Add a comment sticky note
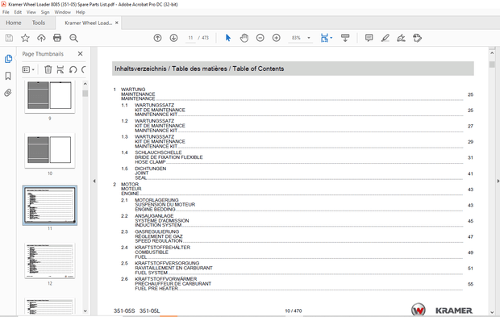The width and height of the screenshot is (500, 317). coord(369,38)
